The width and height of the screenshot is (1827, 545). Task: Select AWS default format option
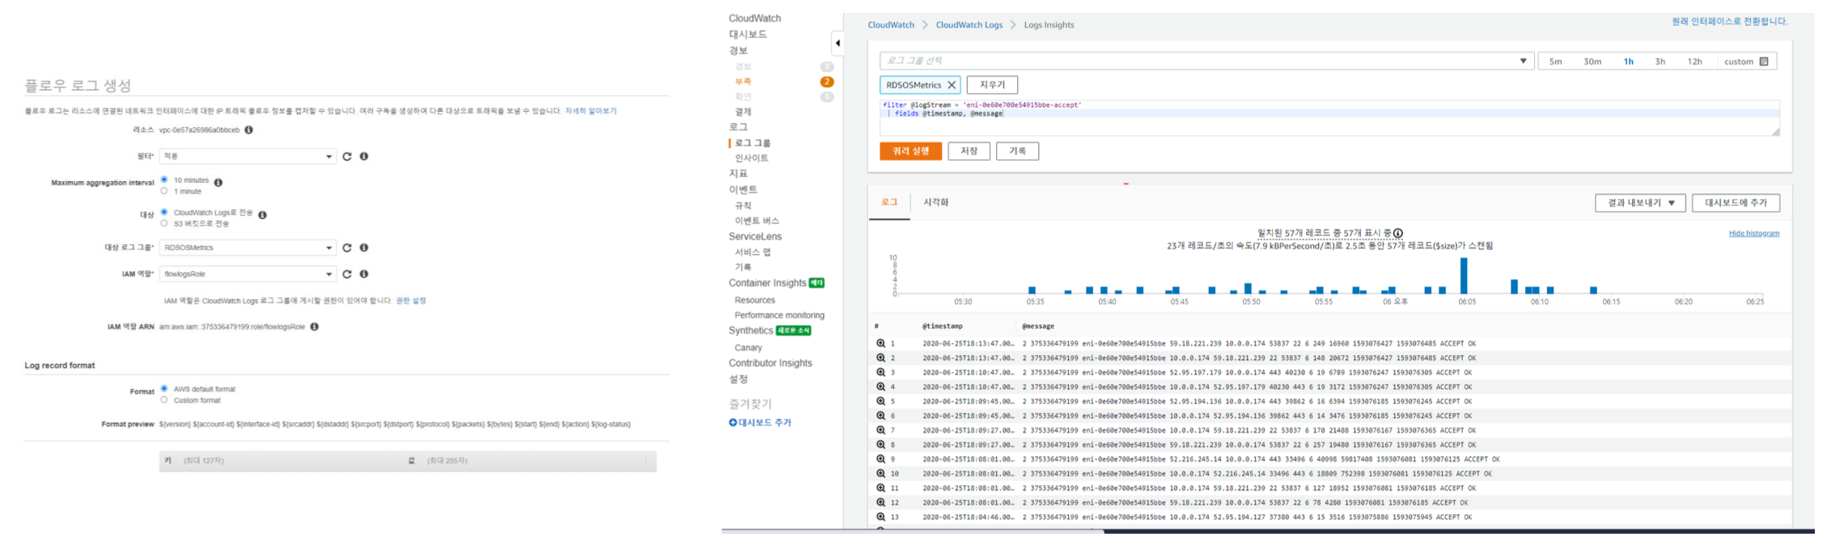pyautogui.click(x=164, y=388)
